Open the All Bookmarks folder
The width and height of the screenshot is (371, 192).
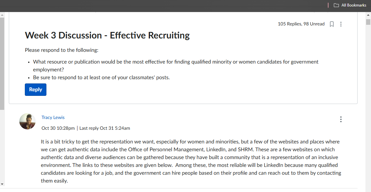(x=350, y=5)
